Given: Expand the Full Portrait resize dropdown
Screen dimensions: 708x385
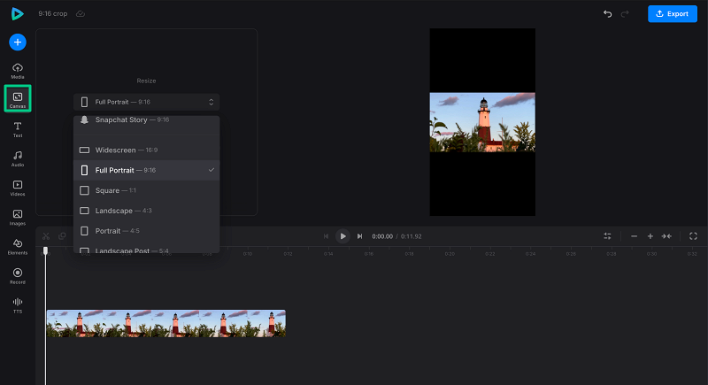Looking at the screenshot, I should (146, 102).
